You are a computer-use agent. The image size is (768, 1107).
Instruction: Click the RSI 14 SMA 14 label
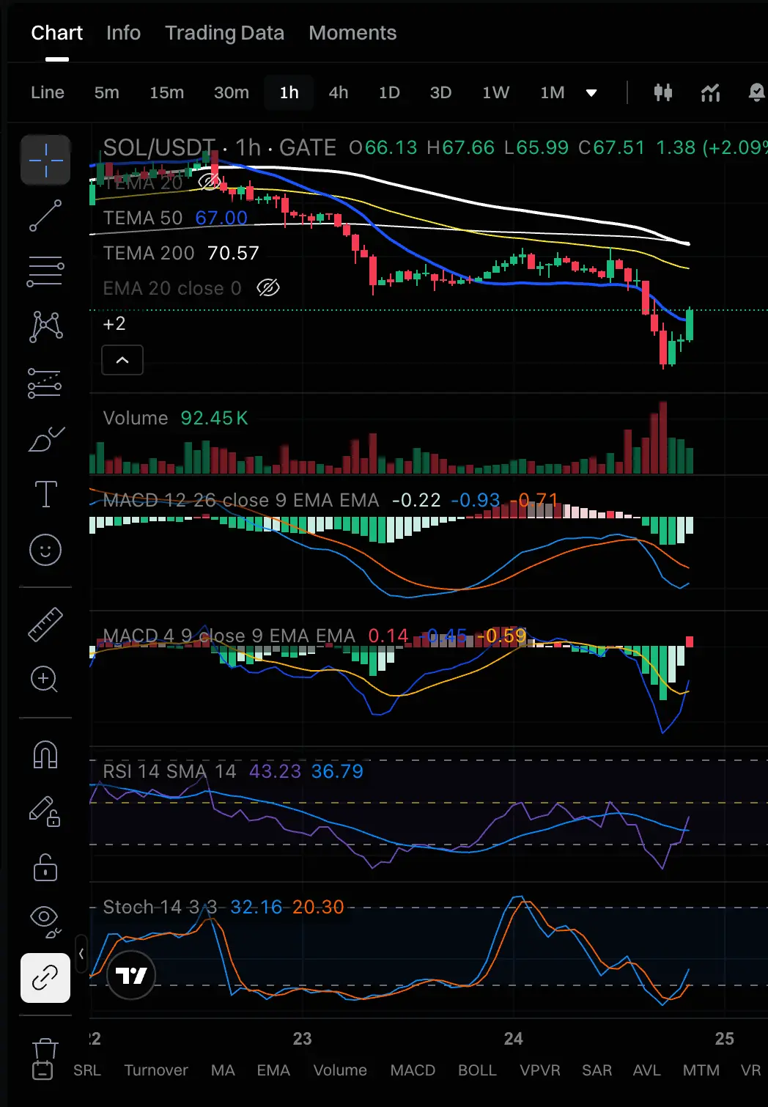point(169,771)
